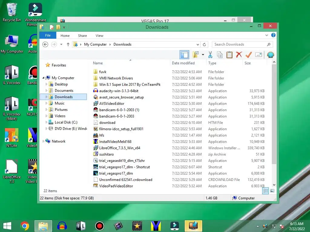
Task: Open the Quick Access Toolbar customize dropdown
Action: pyautogui.click(x=64, y=27)
